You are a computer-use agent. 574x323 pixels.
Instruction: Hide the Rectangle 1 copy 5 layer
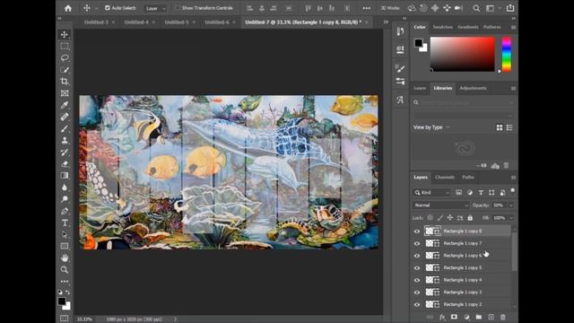(x=416, y=267)
